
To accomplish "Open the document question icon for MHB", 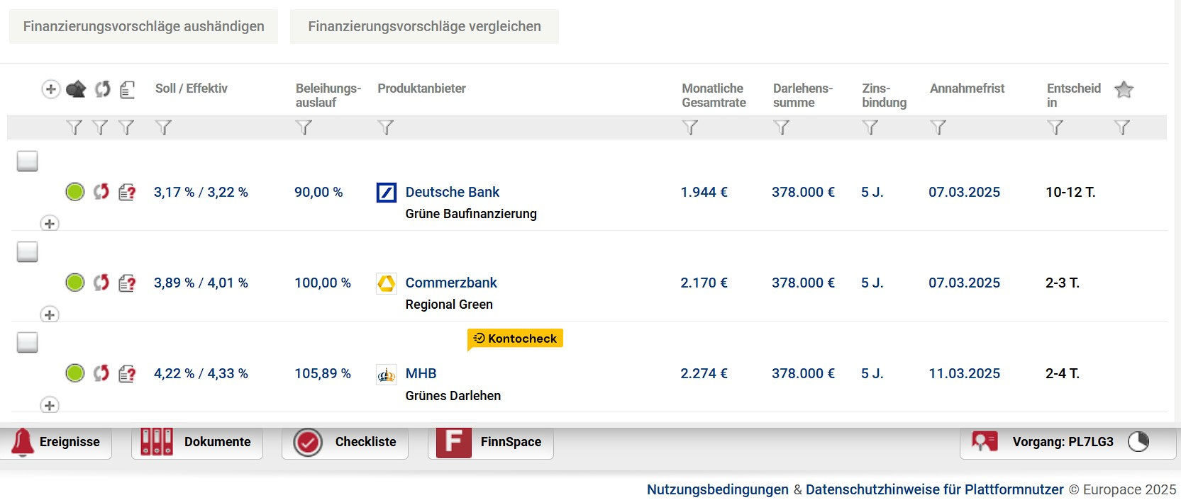I will point(127,373).
